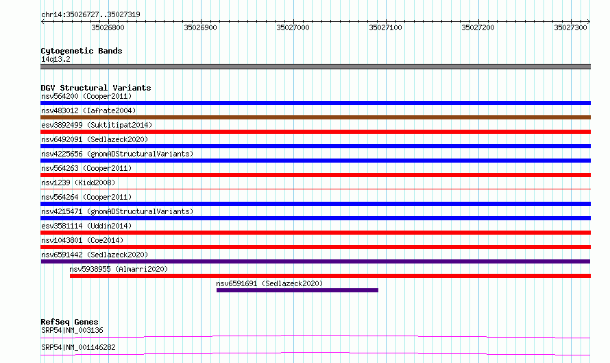Open variant nsv564264 (Cooper2011) label

(x=86, y=197)
